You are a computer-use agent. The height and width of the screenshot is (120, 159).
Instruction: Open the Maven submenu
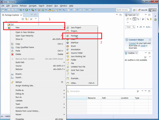pos(38,114)
